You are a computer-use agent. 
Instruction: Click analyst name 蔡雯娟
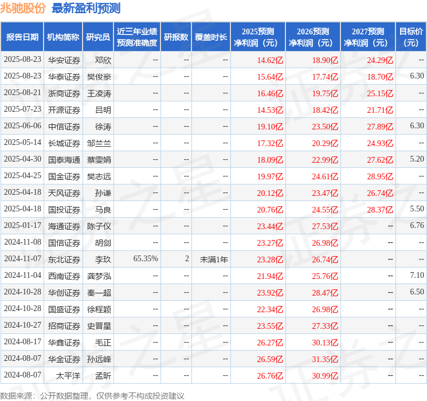click(x=99, y=160)
